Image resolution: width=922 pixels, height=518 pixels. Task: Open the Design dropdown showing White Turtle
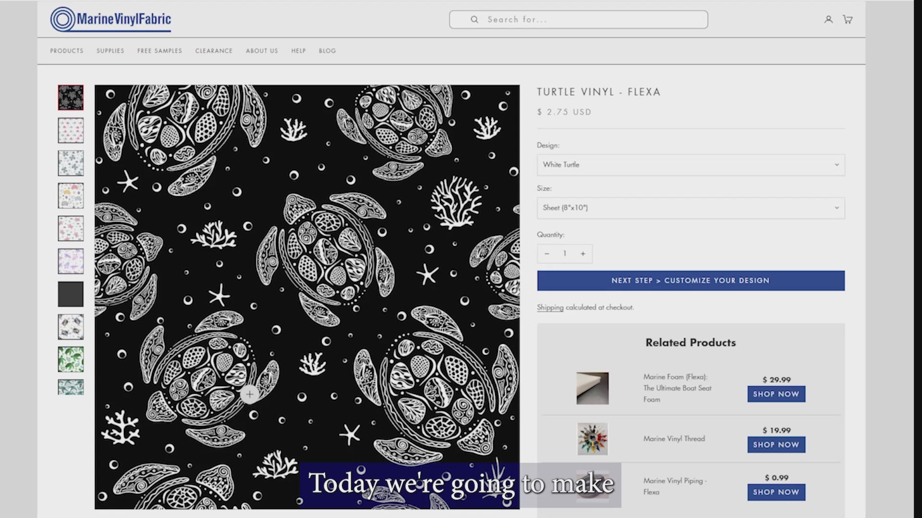coord(690,165)
